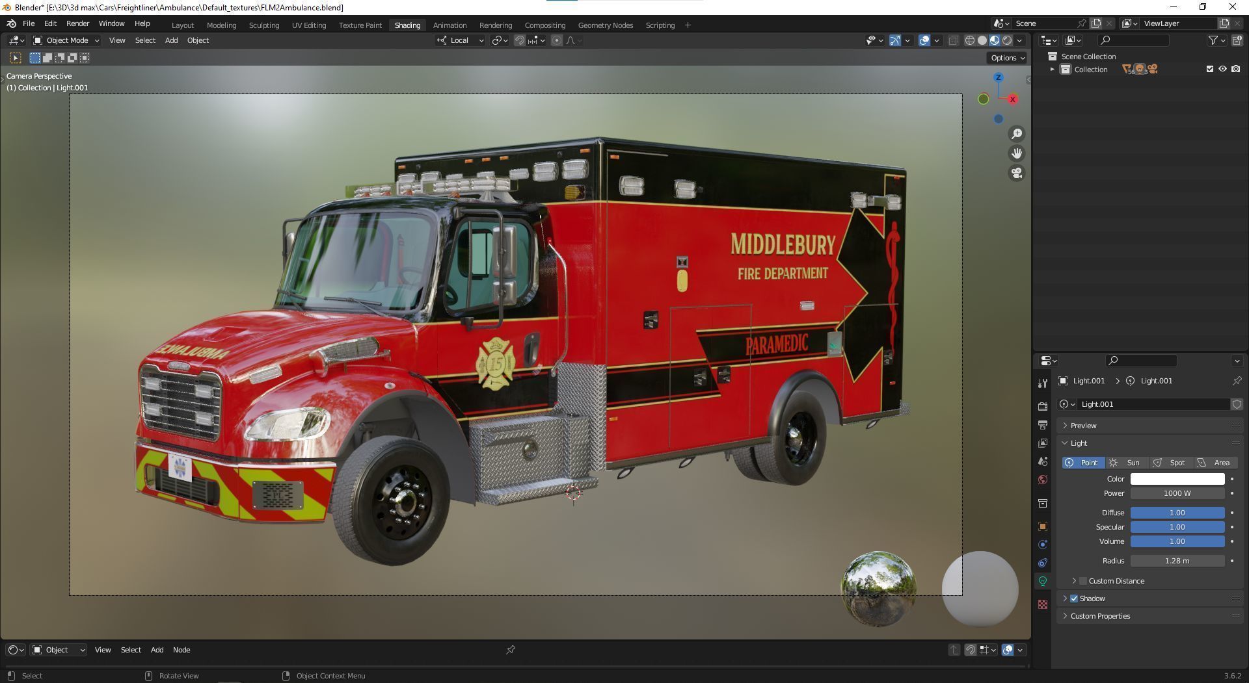The image size is (1249, 683).
Task: Open the Local transform orientation dropdown
Action: point(461,40)
